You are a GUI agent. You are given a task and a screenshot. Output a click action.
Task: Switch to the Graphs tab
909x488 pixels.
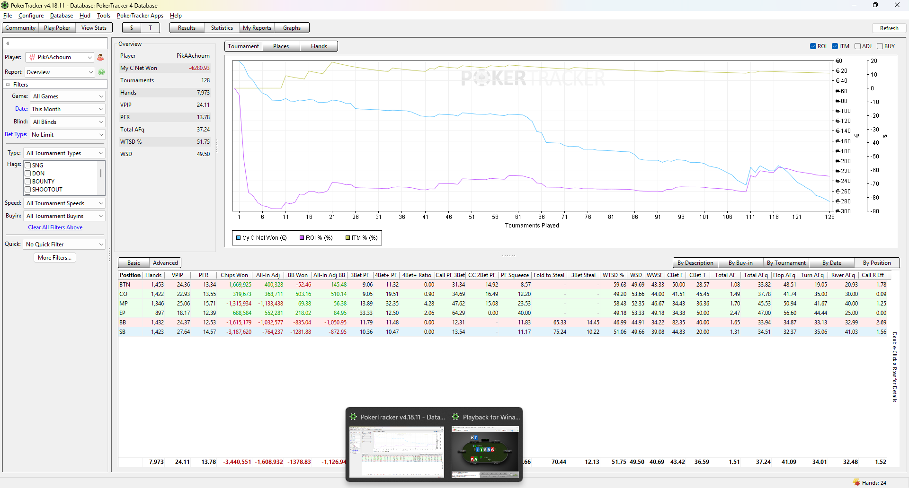point(292,28)
